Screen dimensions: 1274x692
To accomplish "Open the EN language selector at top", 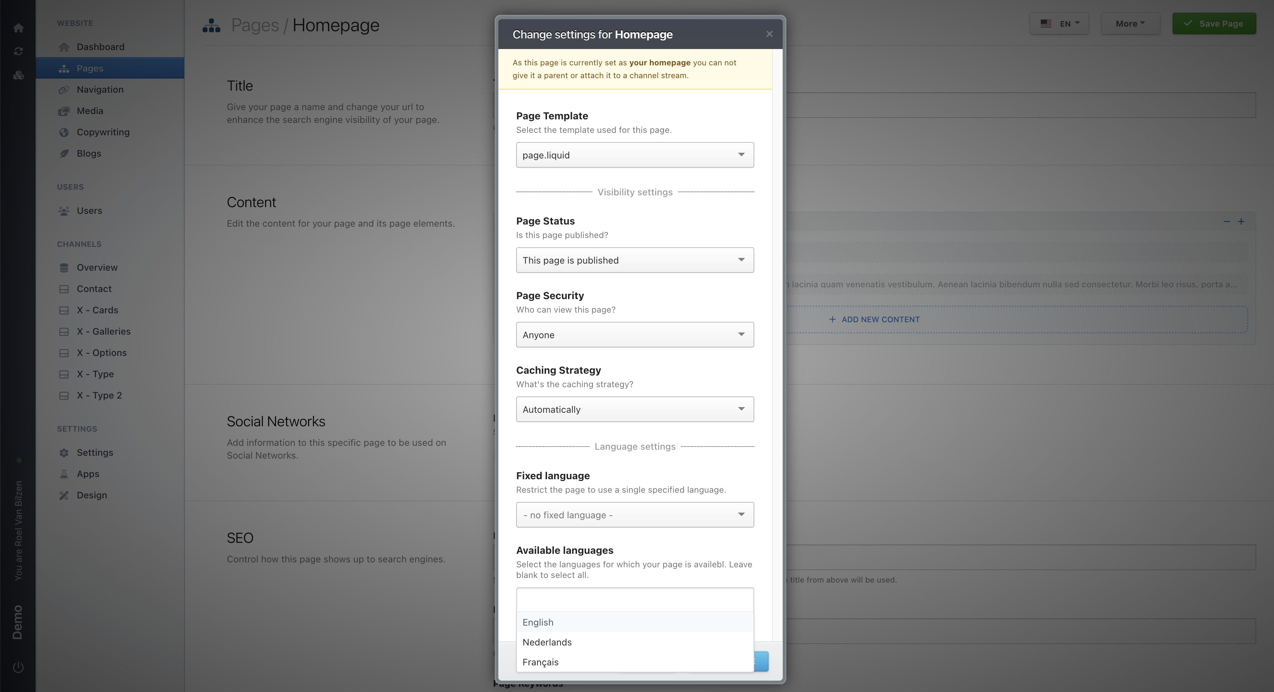I will click(1059, 23).
